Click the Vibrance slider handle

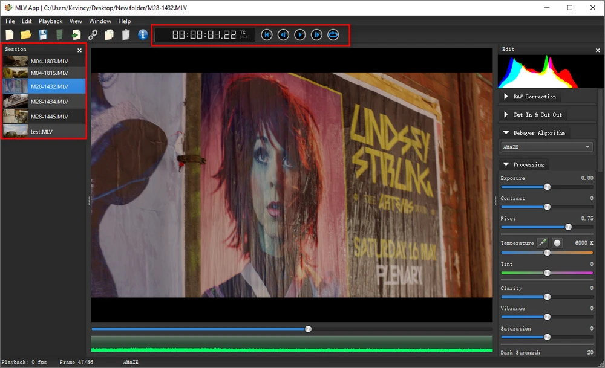click(547, 317)
